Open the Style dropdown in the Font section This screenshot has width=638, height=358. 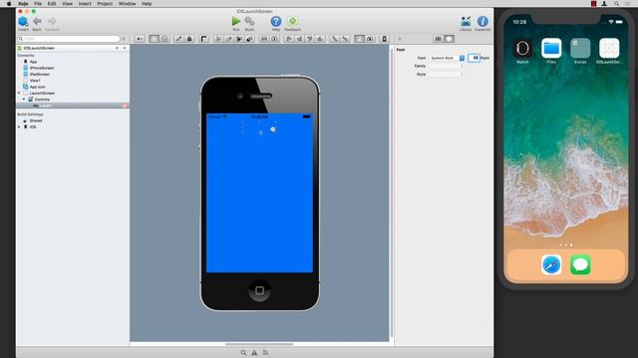(446, 75)
